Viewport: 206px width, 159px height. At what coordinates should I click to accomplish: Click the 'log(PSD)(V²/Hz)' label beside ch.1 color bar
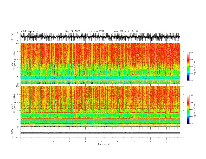point(195,68)
